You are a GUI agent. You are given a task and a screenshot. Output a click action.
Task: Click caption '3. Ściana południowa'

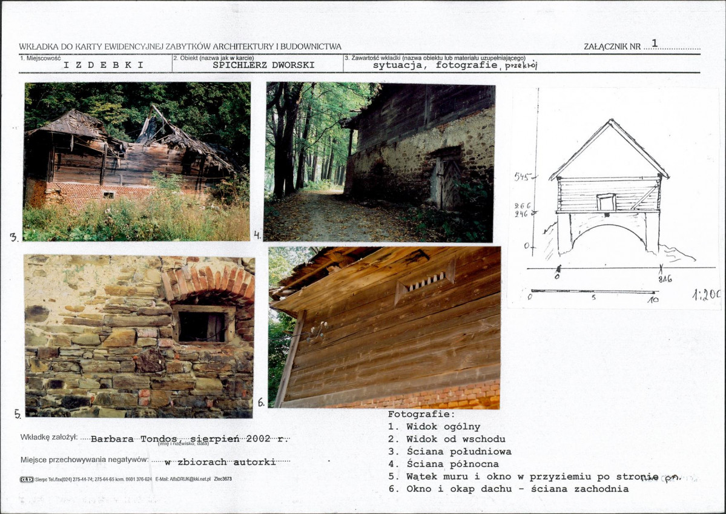(449, 452)
